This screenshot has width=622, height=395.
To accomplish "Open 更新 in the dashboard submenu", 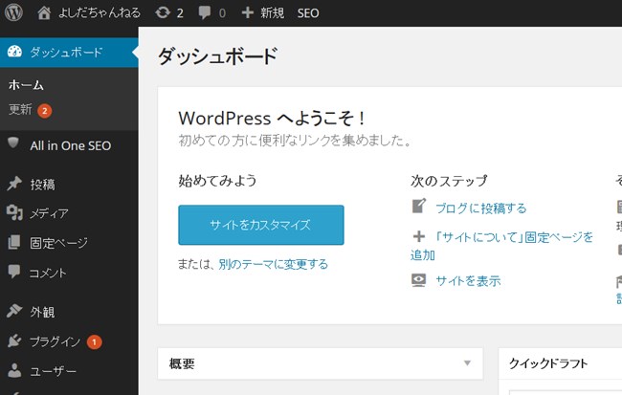I will pyautogui.click(x=20, y=109).
